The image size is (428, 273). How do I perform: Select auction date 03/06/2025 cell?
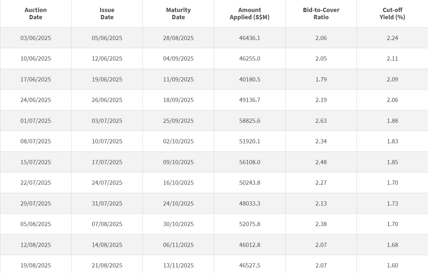(x=36, y=38)
